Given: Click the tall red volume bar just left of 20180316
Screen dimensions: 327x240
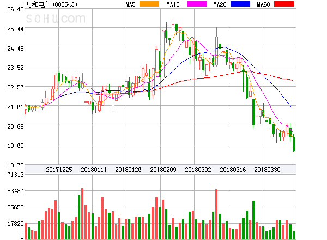Looking at the screenshot, I should click(x=216, y=214).
